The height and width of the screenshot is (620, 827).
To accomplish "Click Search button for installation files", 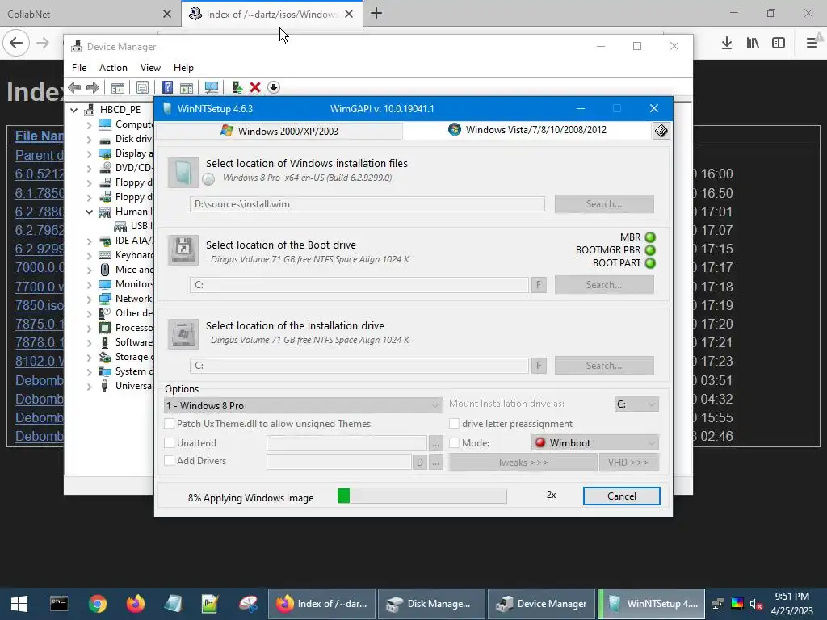I will click(x=604, y=204).
